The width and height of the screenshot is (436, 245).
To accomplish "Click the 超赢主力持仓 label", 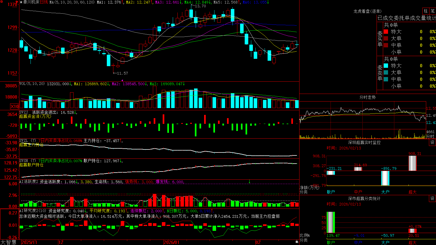I will pyautogui.click(x=31, y=145).
